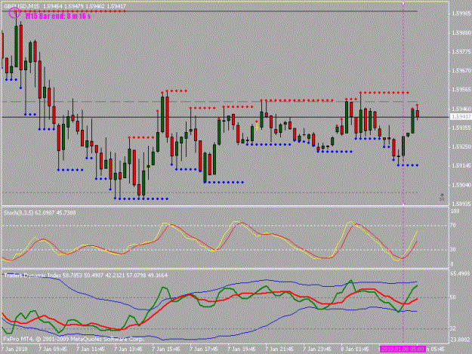Click the Stochastic level 0 scale label
Viewport: 472px width, 354px height.
452,264
